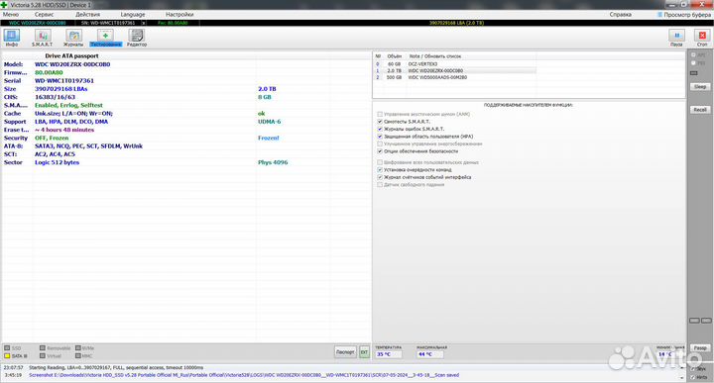The image size is (714, 383).
Task: Click the serial value WD-WMC1T0197361 in passport
Action: point(64,81)
